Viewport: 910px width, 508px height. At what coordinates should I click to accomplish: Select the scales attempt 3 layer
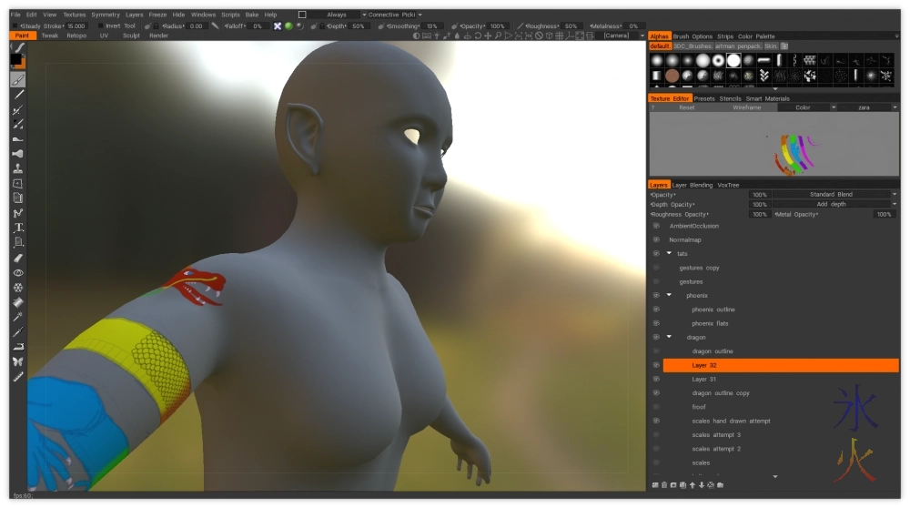(x=716, y=435)
